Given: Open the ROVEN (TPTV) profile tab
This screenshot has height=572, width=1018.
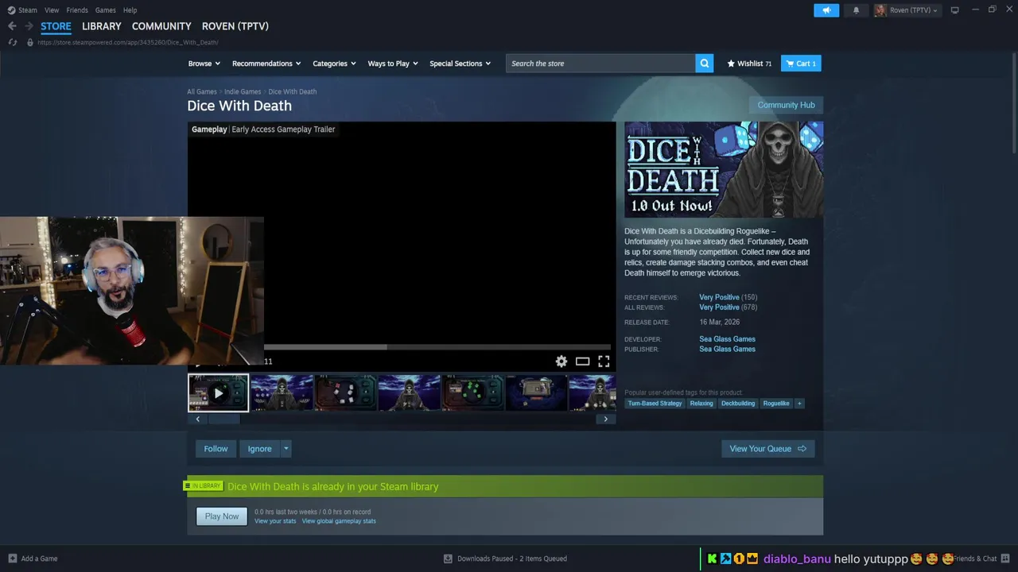Looking at the screenshot, I should coord(235,26).
